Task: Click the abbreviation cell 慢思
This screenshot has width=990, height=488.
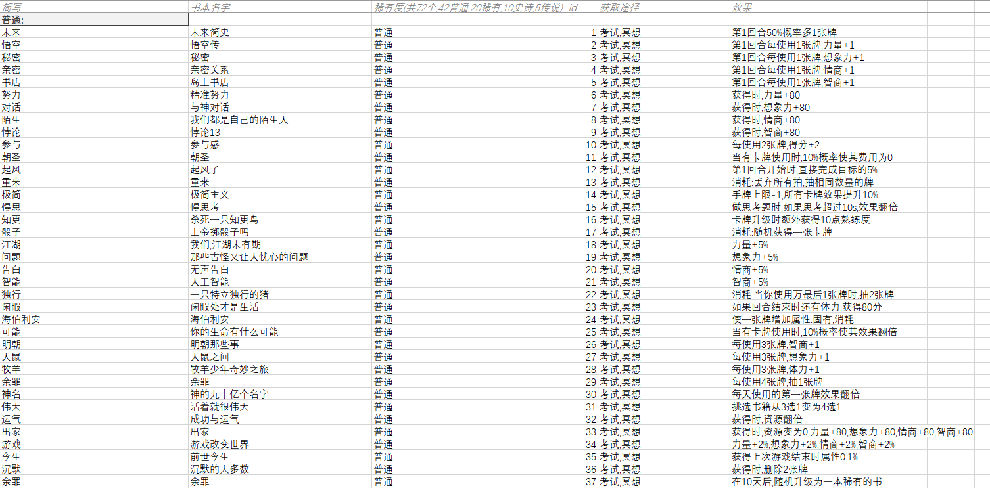Action: coord(94,207)
